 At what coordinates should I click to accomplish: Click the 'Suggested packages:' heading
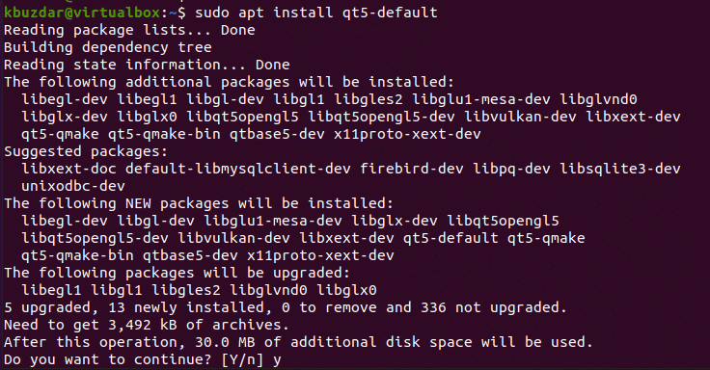click(86, 151)
